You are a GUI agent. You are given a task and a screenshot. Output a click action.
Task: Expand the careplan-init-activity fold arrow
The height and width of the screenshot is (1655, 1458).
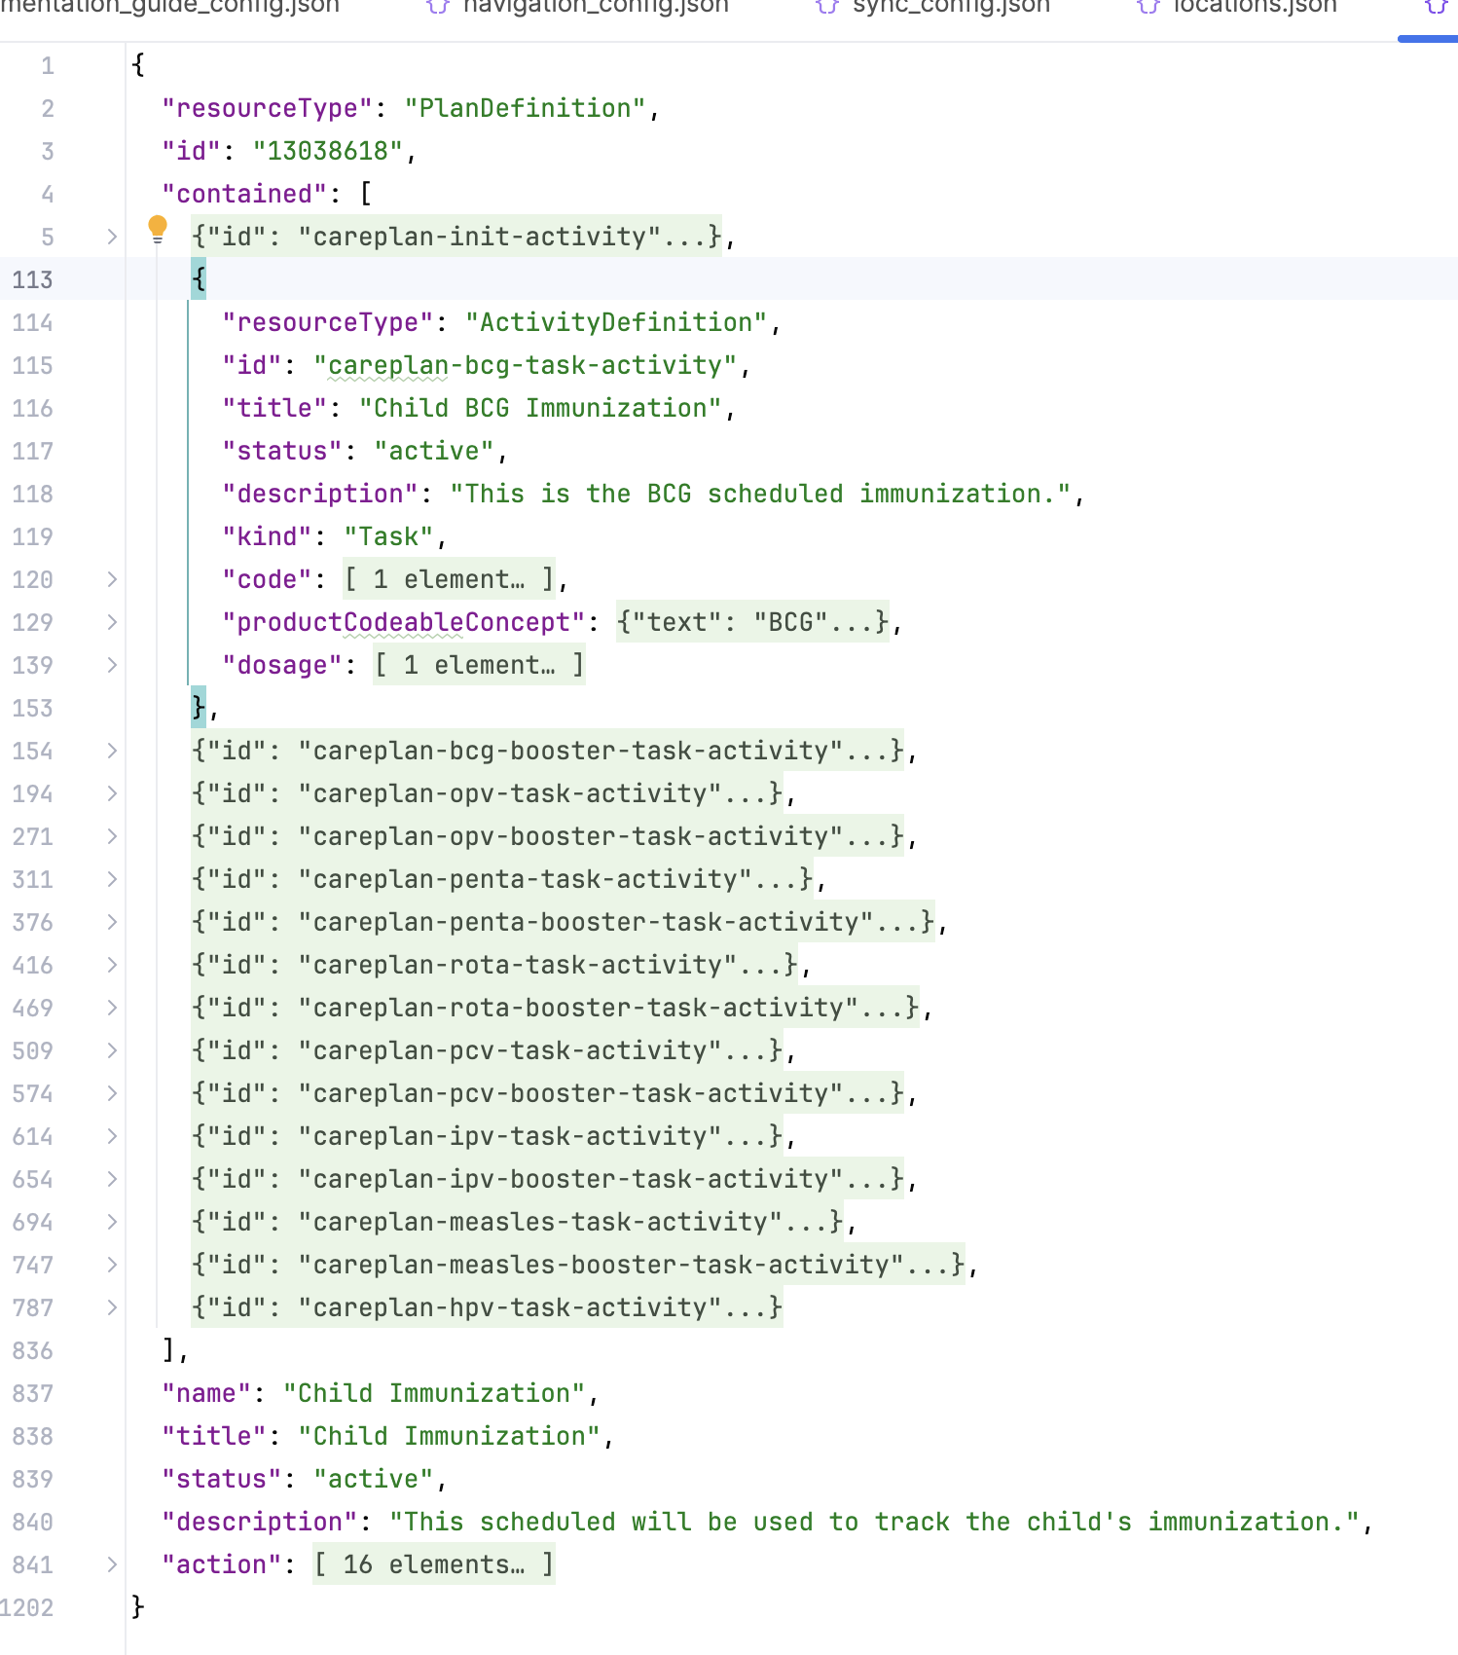click(x=112, y=237)
